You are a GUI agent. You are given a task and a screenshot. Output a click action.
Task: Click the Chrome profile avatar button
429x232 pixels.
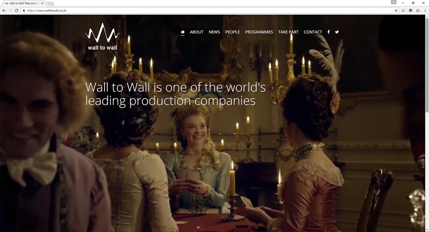(394, 2)
